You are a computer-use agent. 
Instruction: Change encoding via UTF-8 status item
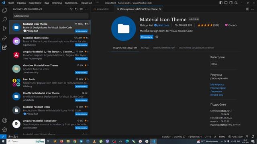tap(208, 136)
